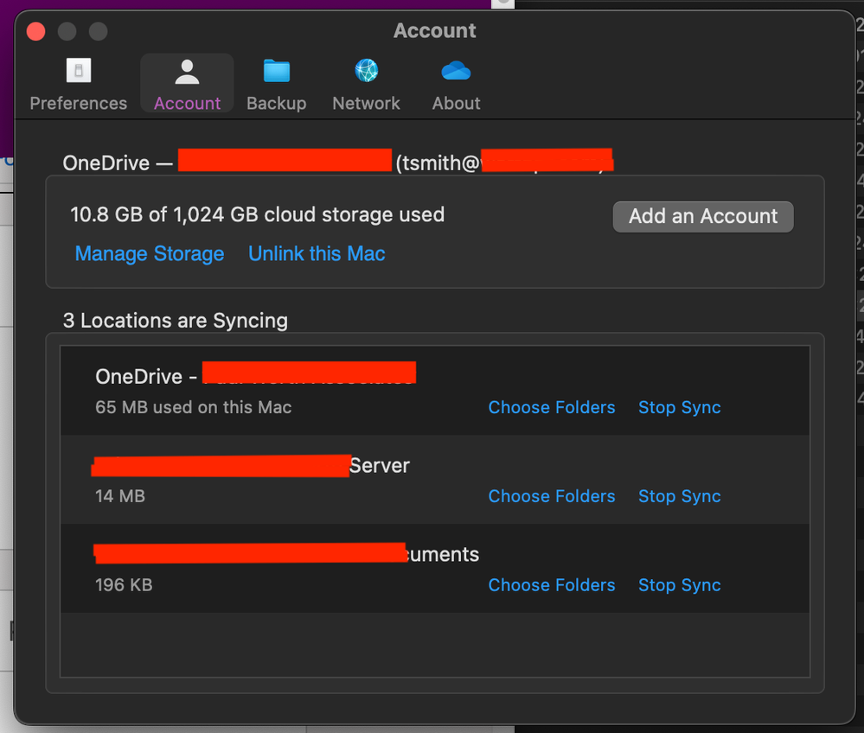Click the Add an Account button
Viewport: 864px width, 733px height.
pos(703,216)
